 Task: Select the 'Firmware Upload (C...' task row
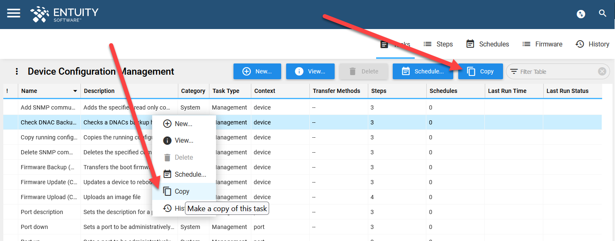click(303, 197)
